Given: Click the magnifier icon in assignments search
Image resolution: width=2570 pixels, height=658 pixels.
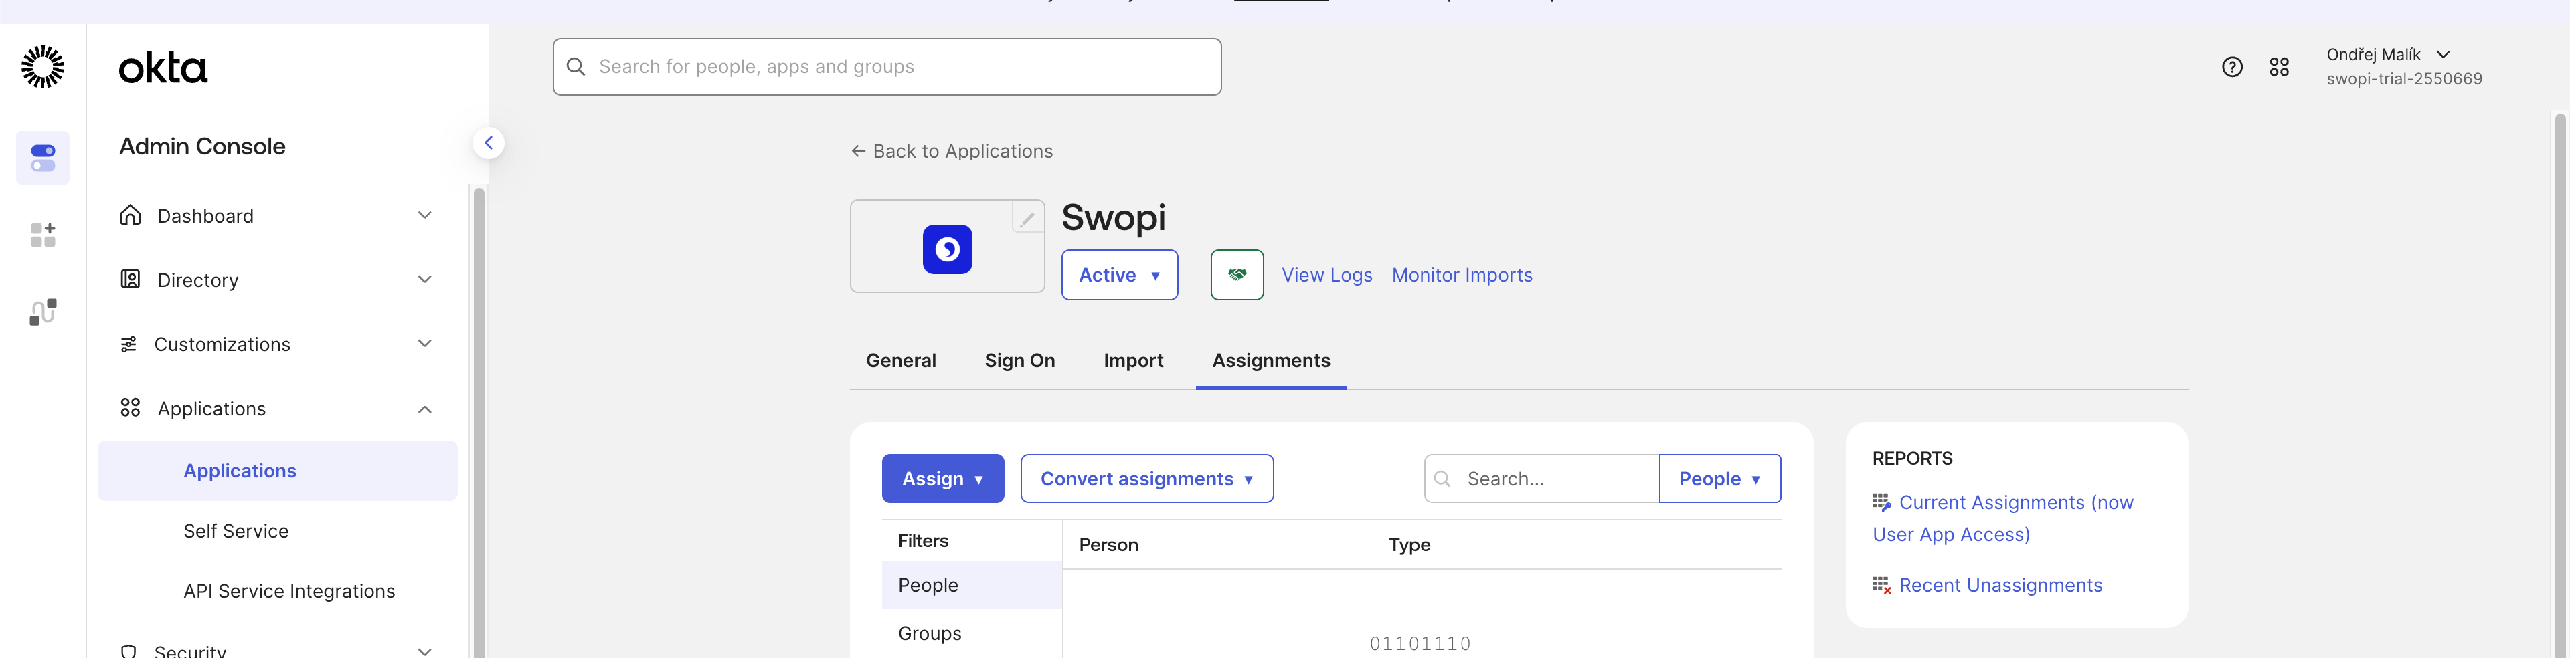Looking at the screenshot, I should [x=1443, y=479].
